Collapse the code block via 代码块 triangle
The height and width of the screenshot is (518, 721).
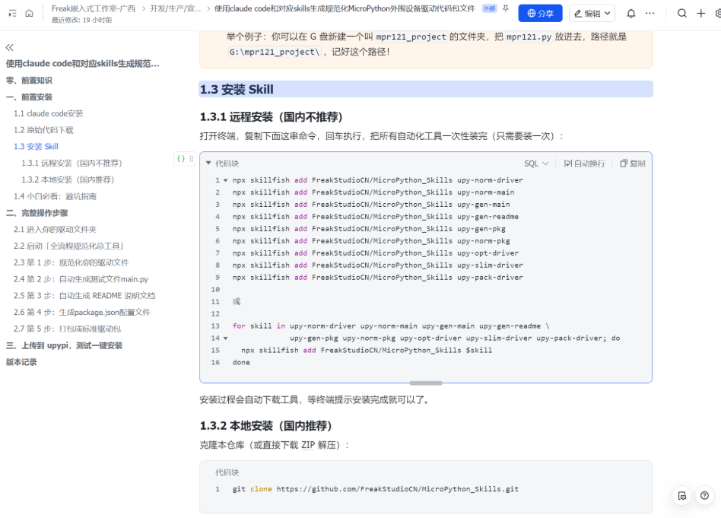[x=209, y=164]
